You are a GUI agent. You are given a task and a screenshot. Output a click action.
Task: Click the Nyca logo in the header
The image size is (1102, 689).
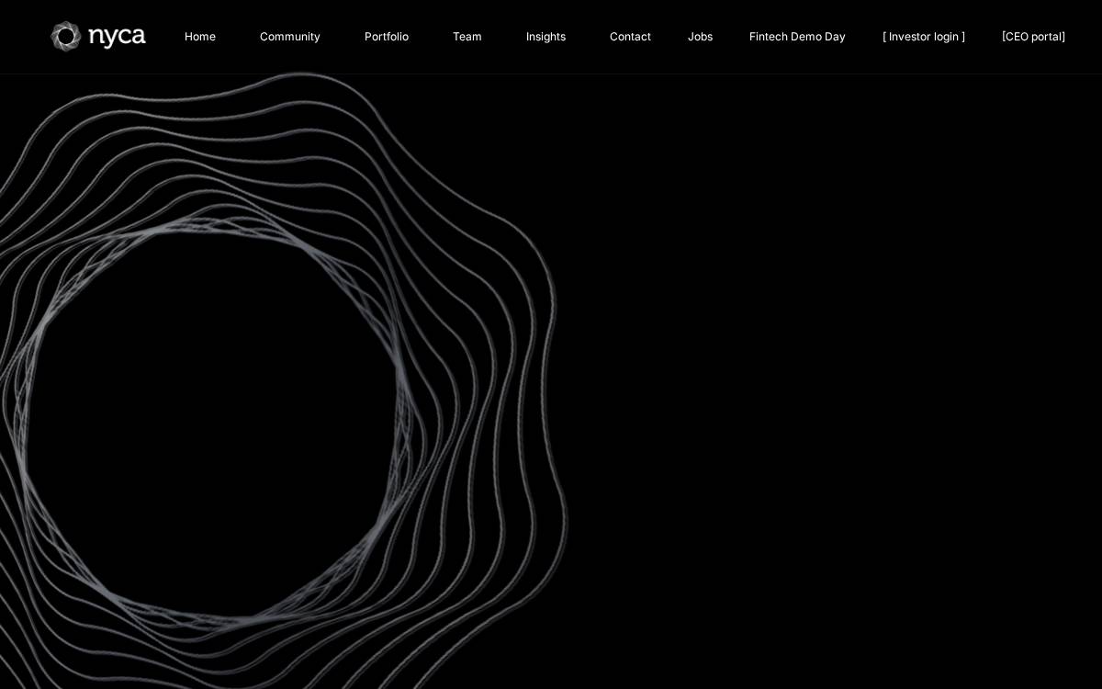coord(98,37)
